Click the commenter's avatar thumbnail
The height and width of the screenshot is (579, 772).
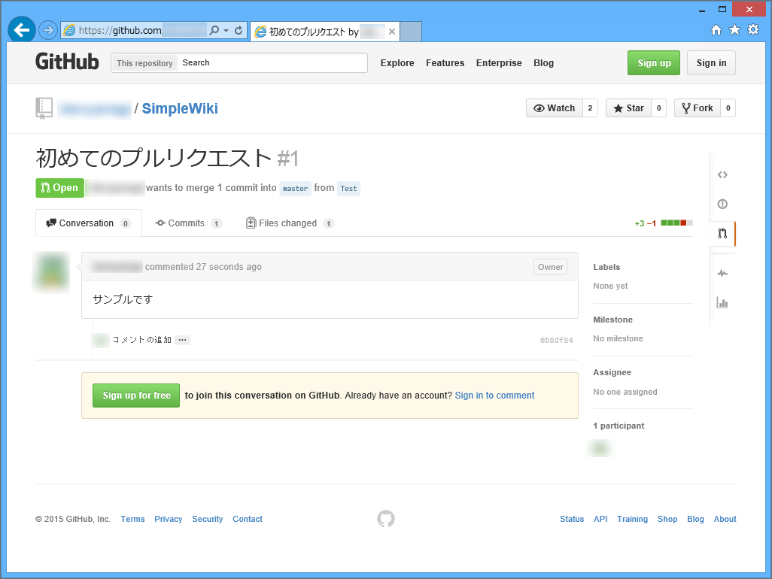[x=51, y=272]
